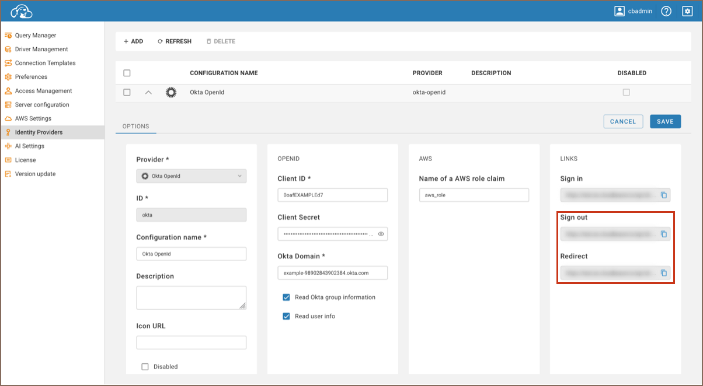Open Driver Management in the sidebar
This screenshot has width=703, height=386.
click(41, 49)
